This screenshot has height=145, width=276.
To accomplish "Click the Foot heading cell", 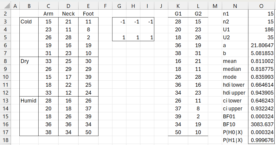I will (88, 14).
